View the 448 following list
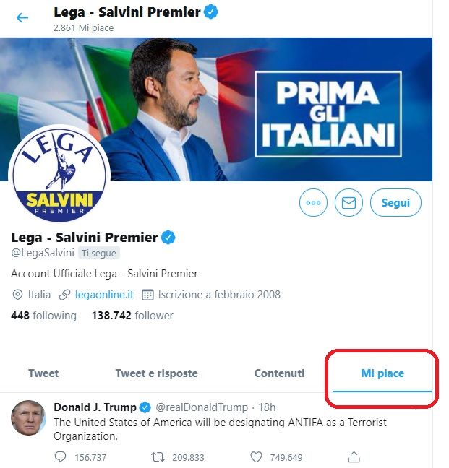The image size is (449, 468). click(x=43, y=316)
